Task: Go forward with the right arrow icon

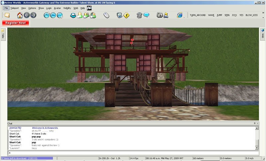Action: click(x=33, y=15)
